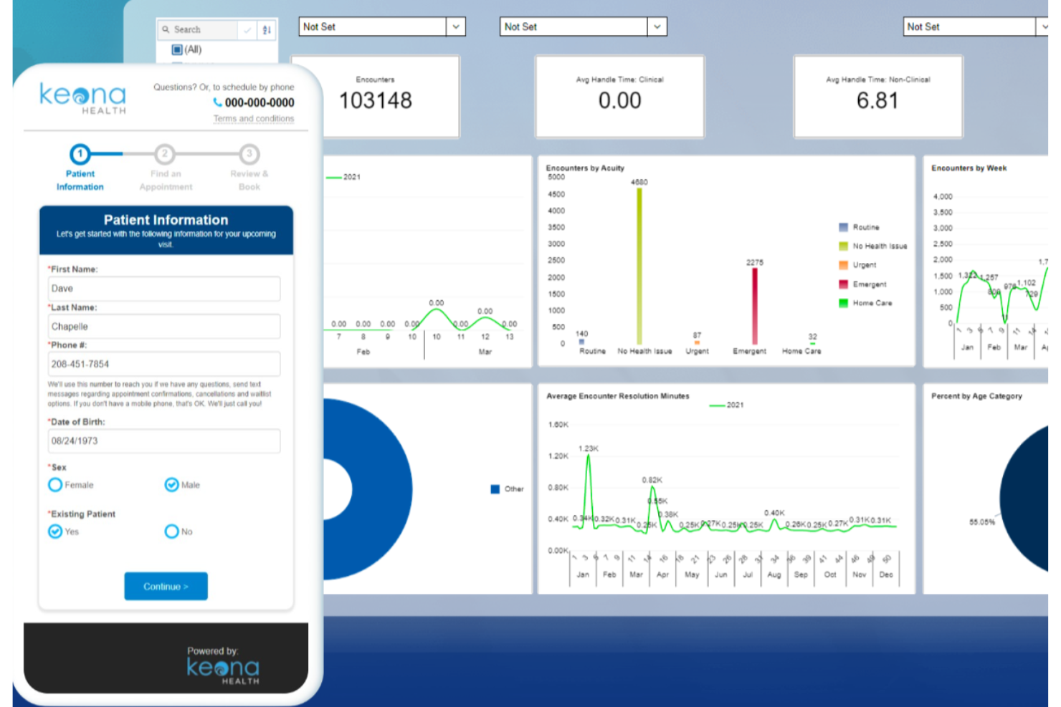Viewport: 1061px width, 707px height.
Task: Open the first Not Set dropdown
Action: tap(456, 27)
